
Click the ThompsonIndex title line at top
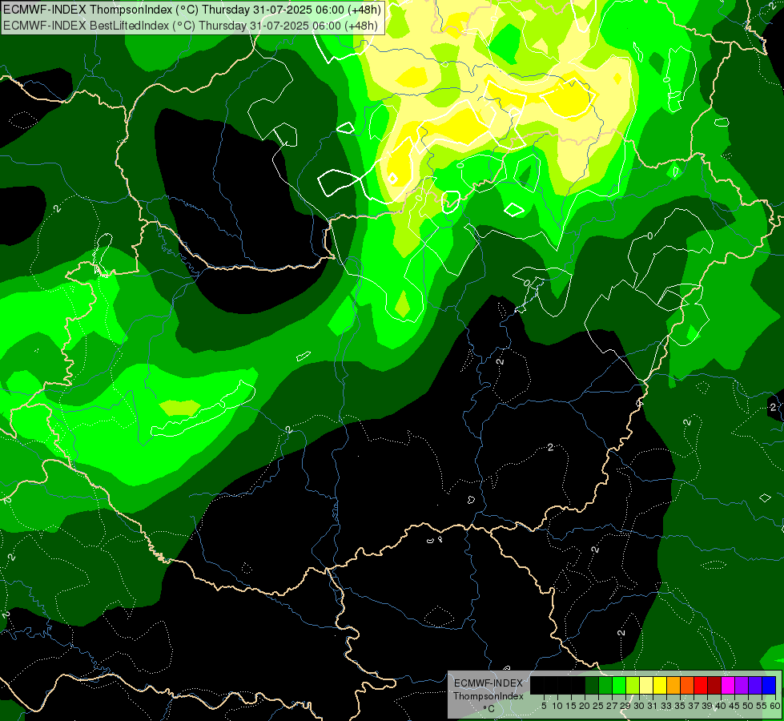pyautogui.click(x=192, y=9)
